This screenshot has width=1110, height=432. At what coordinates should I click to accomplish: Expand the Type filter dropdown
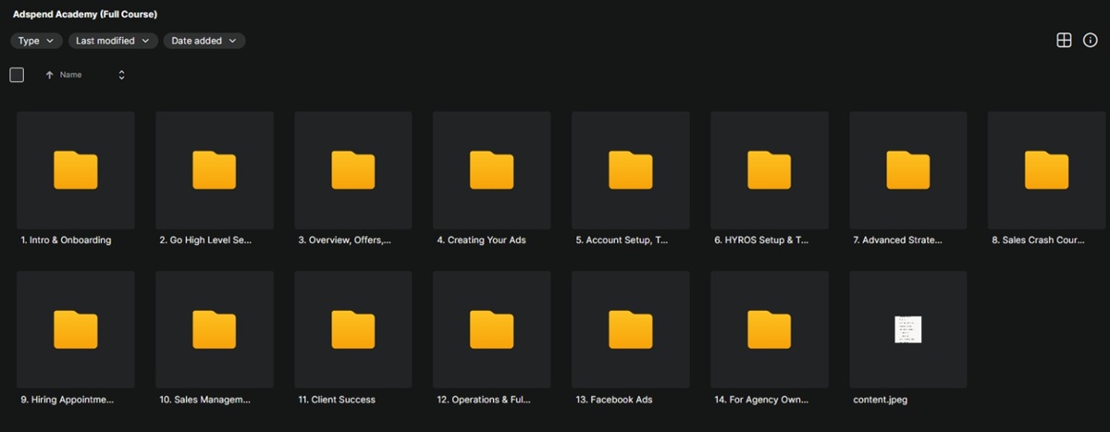pos(36,41)
